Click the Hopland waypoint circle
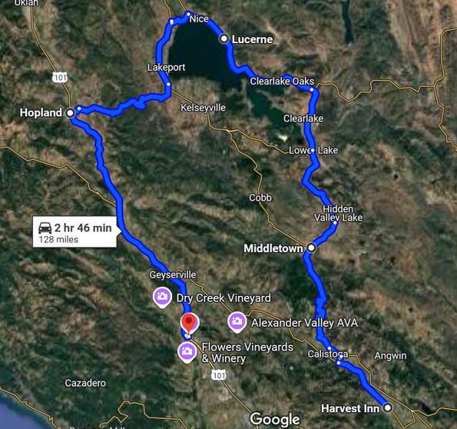 (70, 113)
